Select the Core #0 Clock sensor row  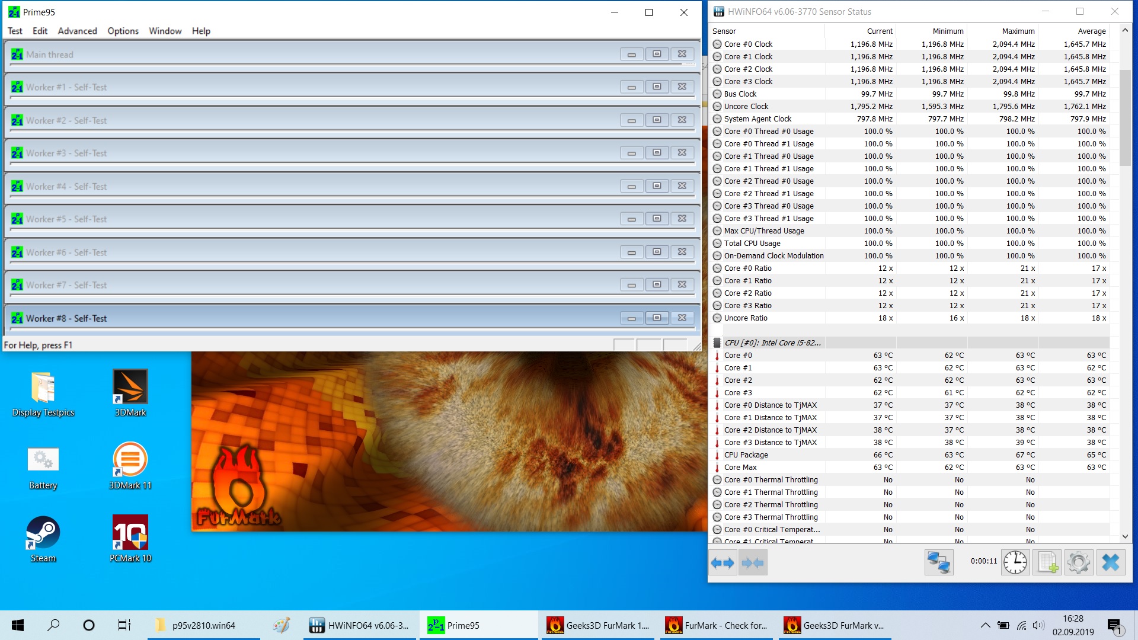click(x=910, y=44)
